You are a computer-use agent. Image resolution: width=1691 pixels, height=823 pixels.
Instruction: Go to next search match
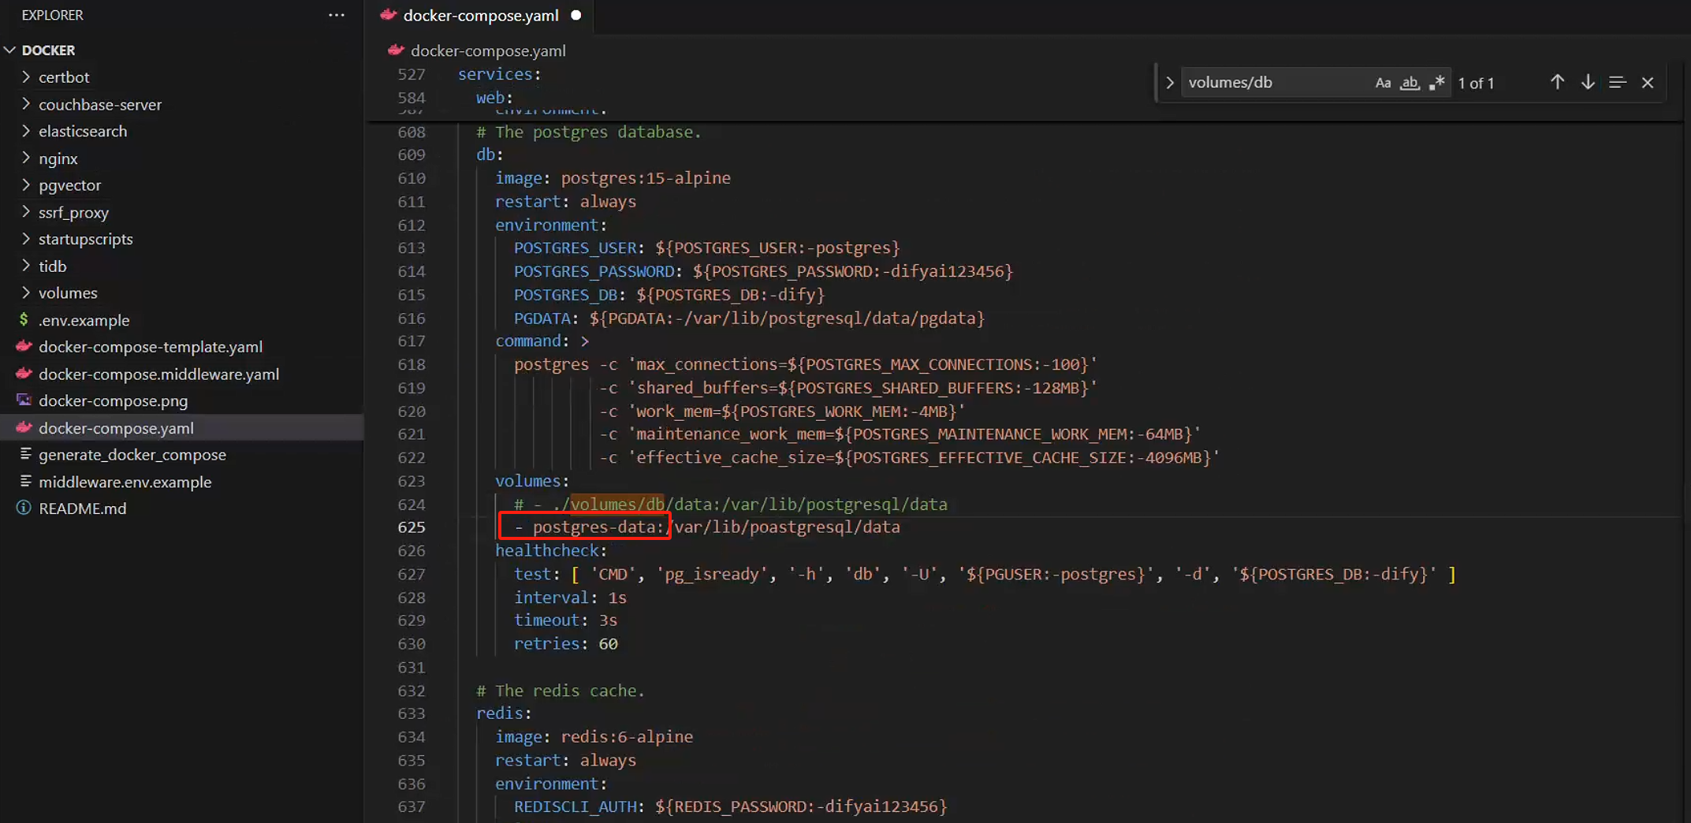click(x=1587, y=82)
